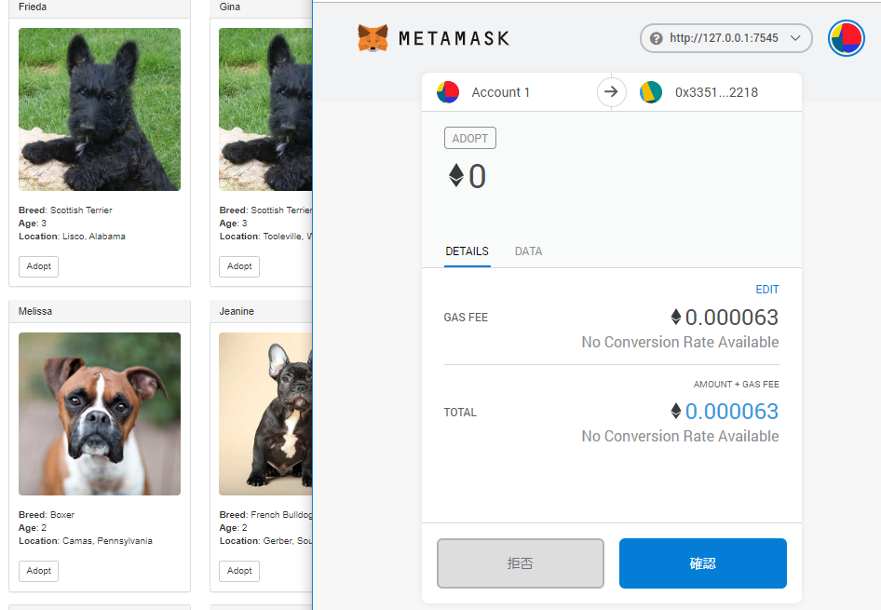This screenshot has width=881, height=610.
Task: Adopt Melissa the Boxer
Action: tap(39, 571)
